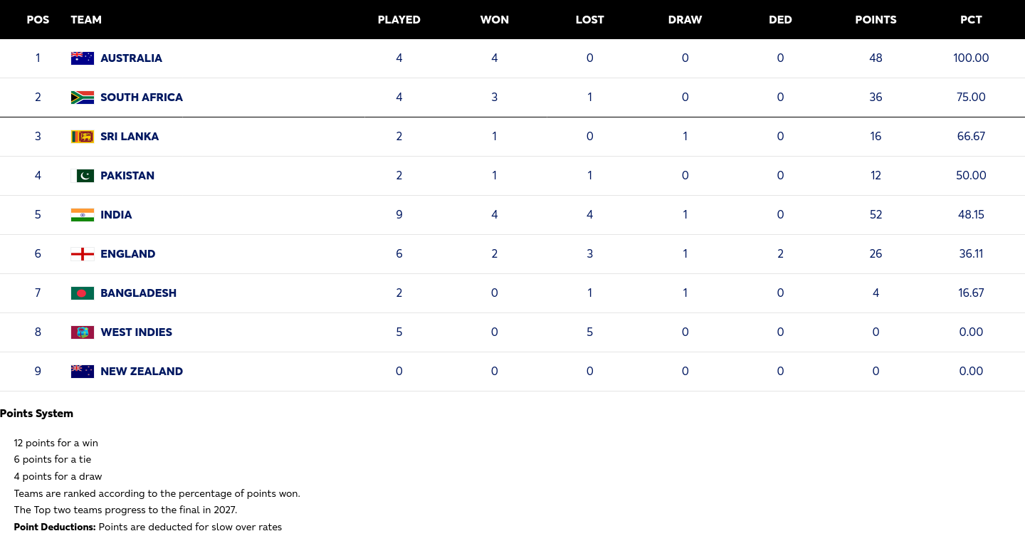Image resolution: width=1025 pixels, height=536 pixels.
Task: Open the New Zealand team link
Action: tap(142, 372)
